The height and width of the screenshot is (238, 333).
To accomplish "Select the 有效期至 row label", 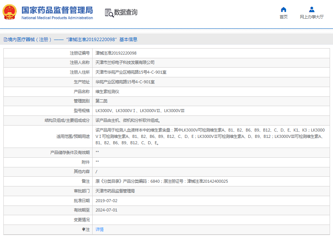I will pos(82,210).
